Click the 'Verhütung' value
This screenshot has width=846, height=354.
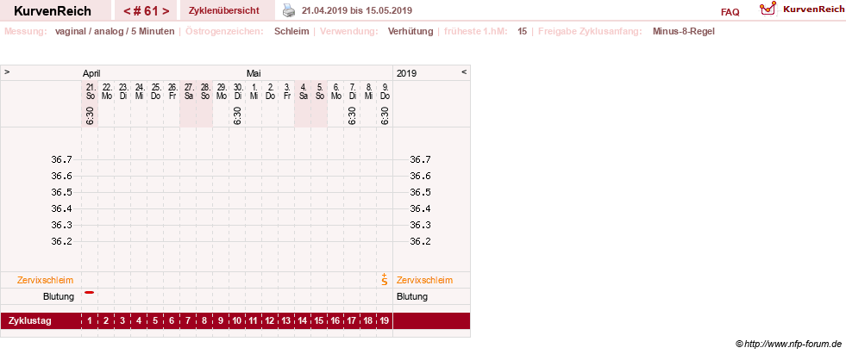[x=410, y=31]
